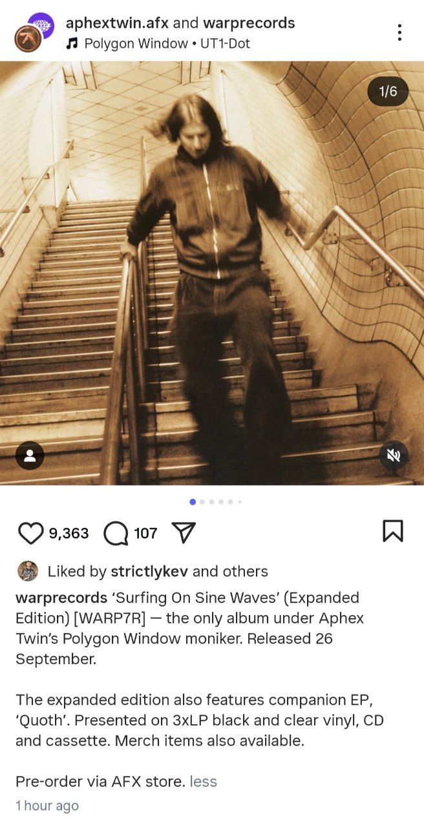424x827 pixels.
Task: Open comments via speech bubble icon
Action: pos(116,533)
